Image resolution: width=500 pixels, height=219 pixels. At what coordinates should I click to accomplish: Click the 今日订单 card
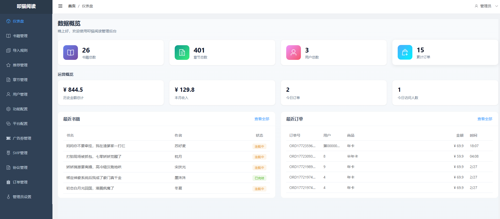pos(334,93)
